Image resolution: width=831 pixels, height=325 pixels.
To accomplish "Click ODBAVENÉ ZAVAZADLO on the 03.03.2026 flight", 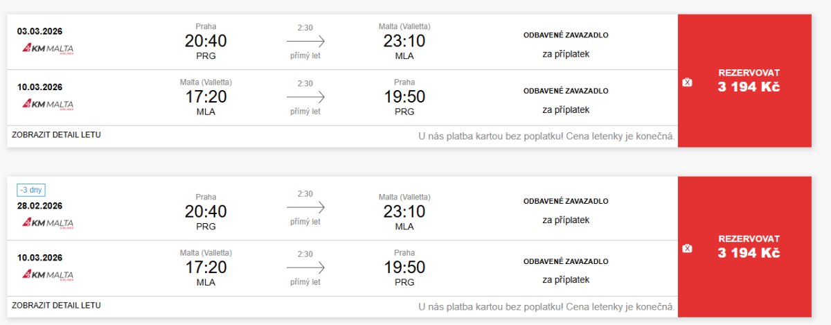I will [x=566, y=35].
